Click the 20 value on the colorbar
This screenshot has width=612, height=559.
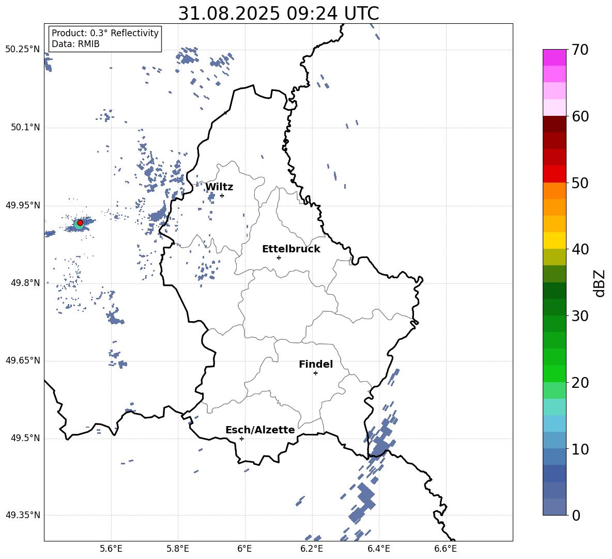click(x=580, y=383)
